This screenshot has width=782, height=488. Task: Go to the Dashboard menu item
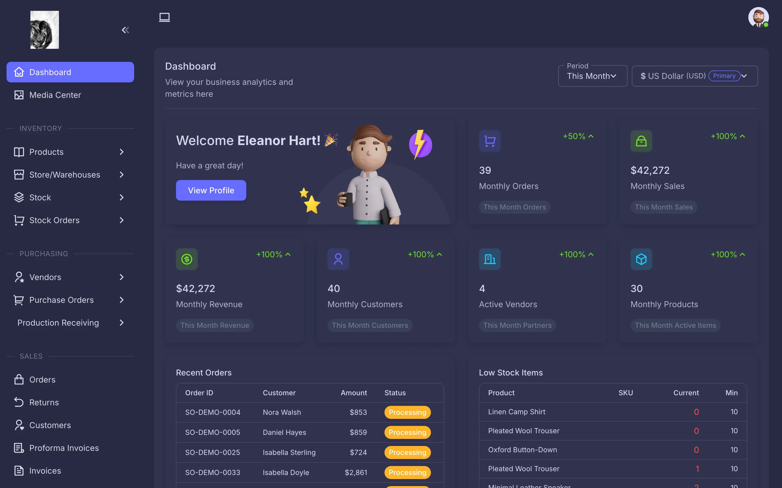point(70,72)
